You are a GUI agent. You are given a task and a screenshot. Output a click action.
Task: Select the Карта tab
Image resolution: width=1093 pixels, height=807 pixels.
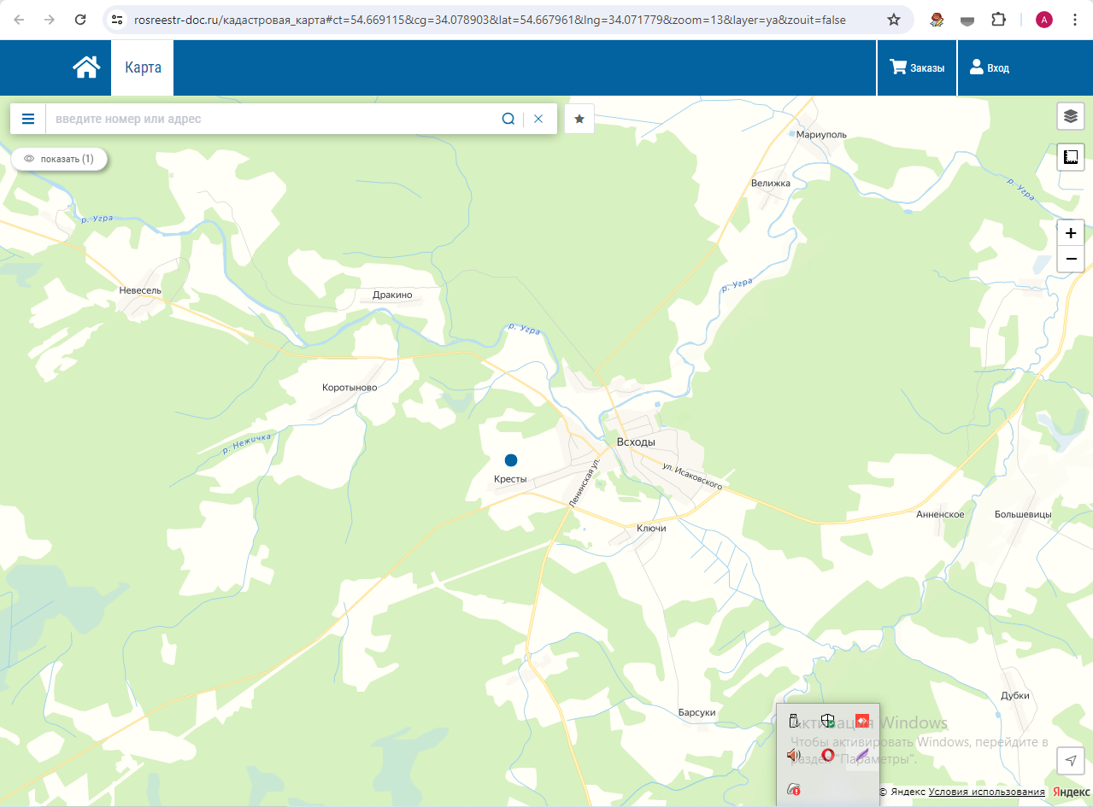pos(143,67)
